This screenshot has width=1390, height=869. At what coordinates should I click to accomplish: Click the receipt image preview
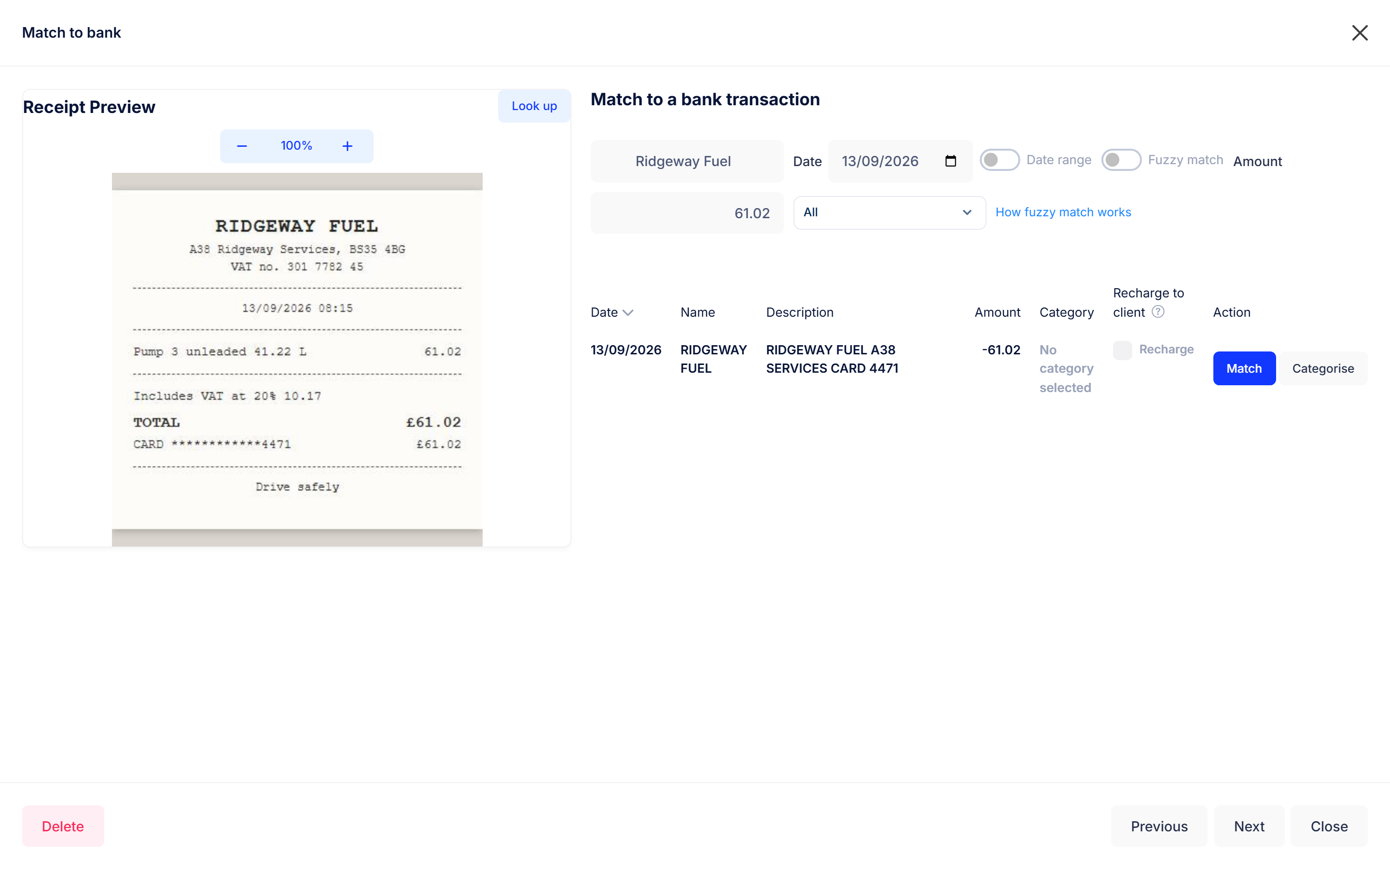click(x=297, y=359)
